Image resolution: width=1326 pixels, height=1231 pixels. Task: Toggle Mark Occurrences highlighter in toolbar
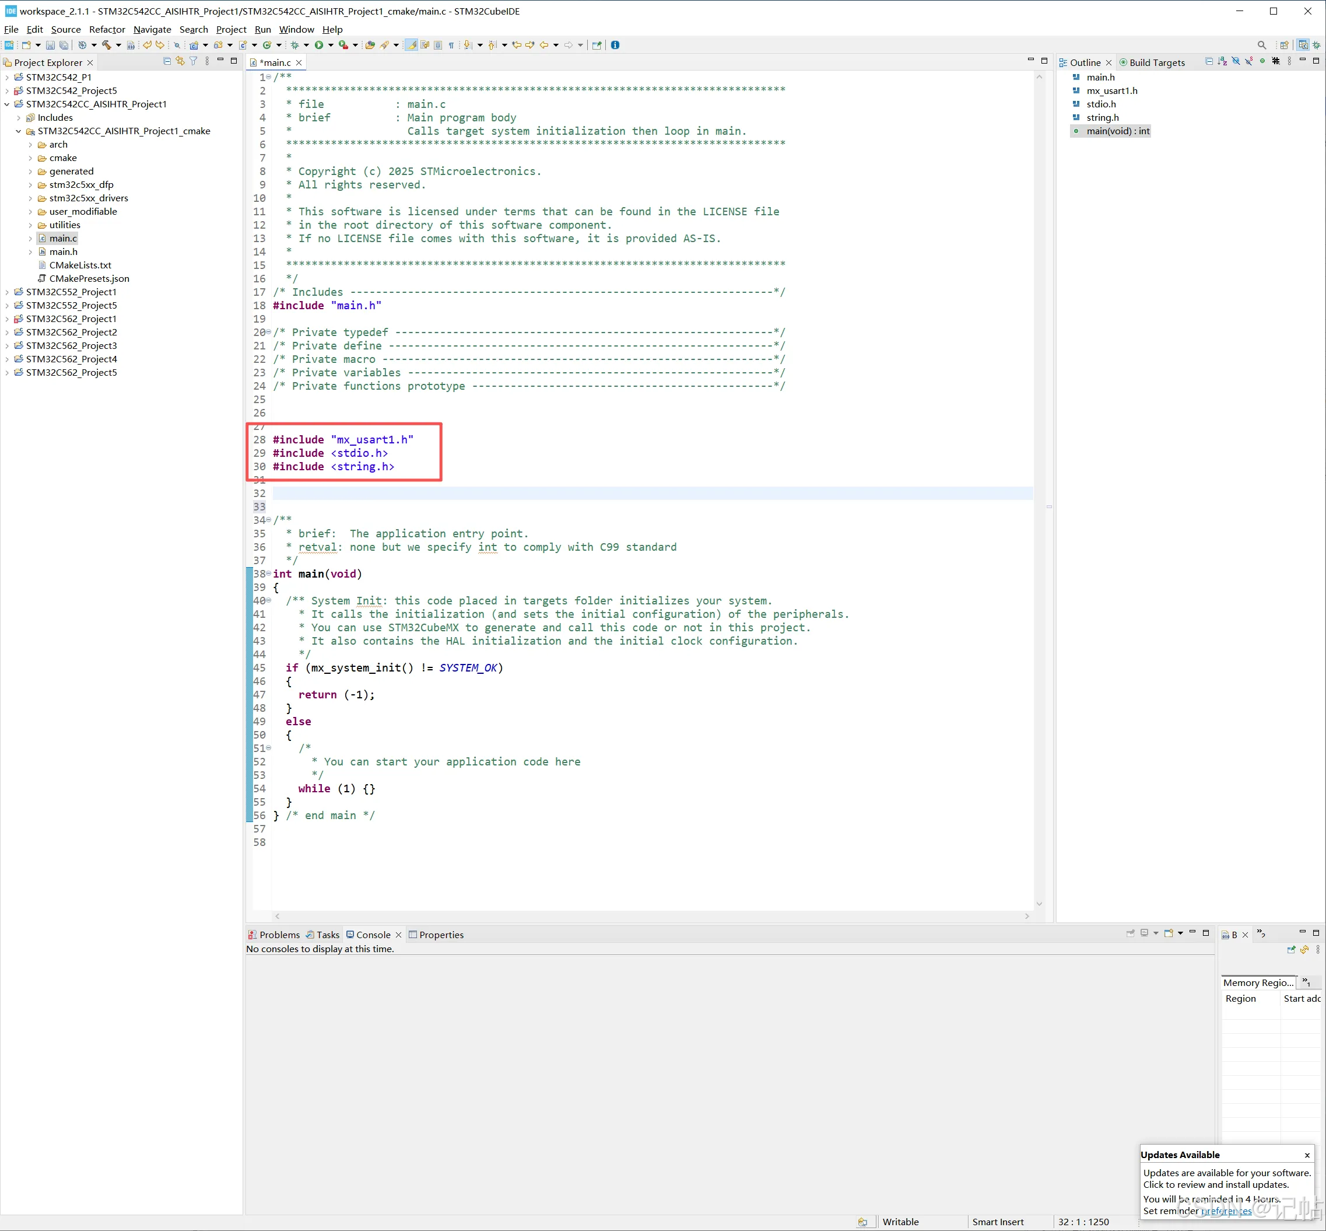coord(411,46)
